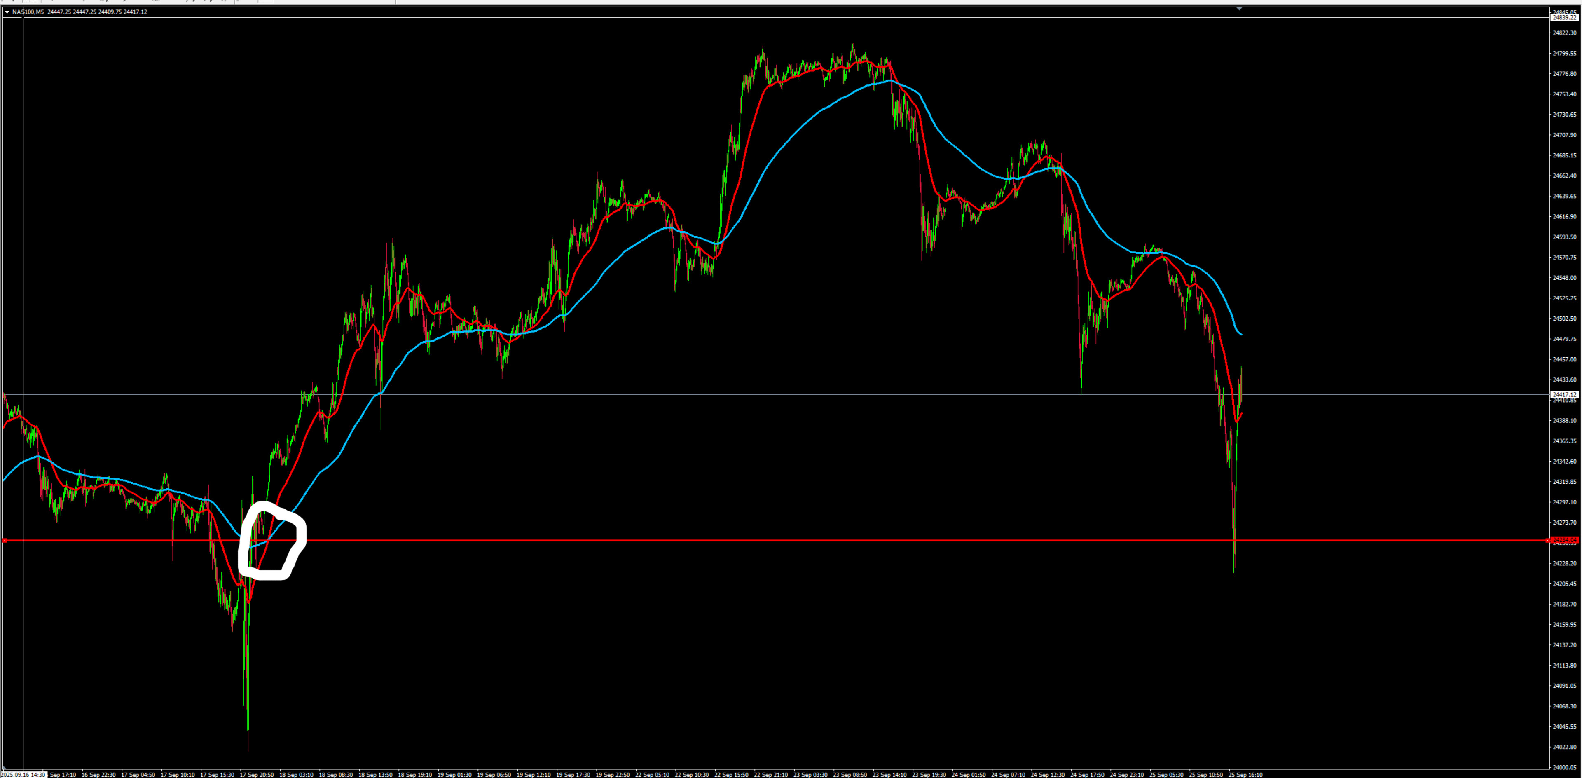Click the 17 Sep 04:50 time axis label
The width and height of the screenshot is (1582, 778).
click(138, 774)
